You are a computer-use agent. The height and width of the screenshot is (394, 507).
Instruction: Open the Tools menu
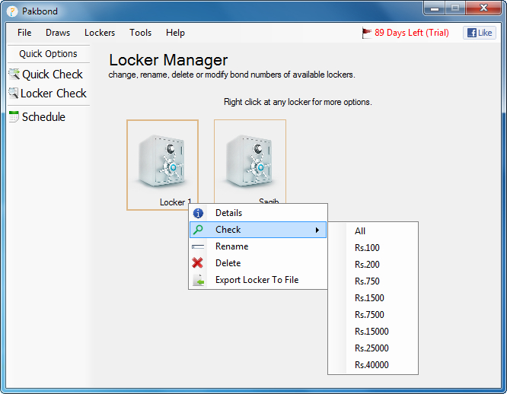point(140,33)
